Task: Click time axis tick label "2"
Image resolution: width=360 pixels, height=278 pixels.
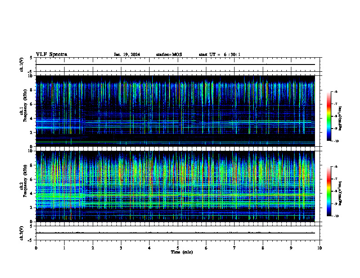Action: [x=93, y=248]
